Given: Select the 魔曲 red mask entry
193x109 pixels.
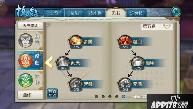Looking at the screenshot, I should 30,61.
